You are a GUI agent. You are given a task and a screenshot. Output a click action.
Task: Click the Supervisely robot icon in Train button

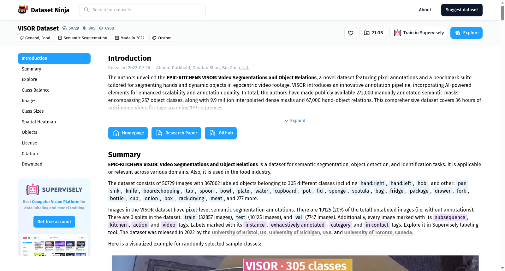coord(397,33)
